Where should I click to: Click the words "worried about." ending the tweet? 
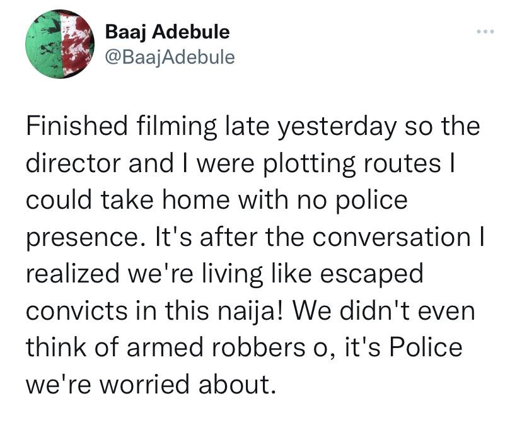click(x=188, y=383)
